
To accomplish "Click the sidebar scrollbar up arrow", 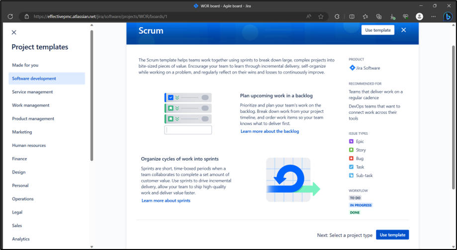I will click(x=91, y=25).
